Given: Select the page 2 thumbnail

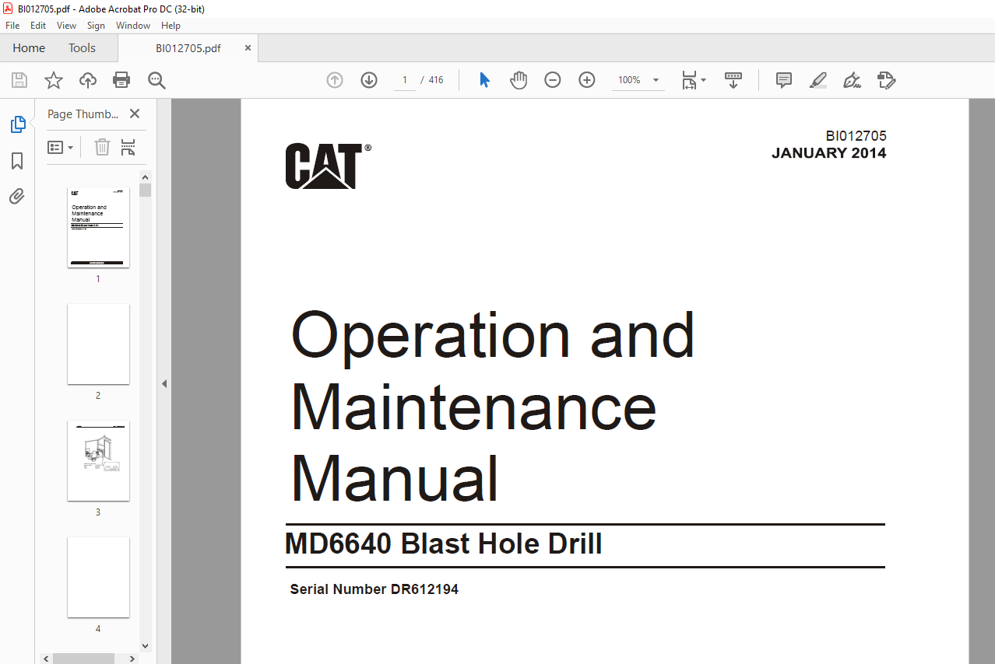Looking at the screenshot, I should click(98, 344).
